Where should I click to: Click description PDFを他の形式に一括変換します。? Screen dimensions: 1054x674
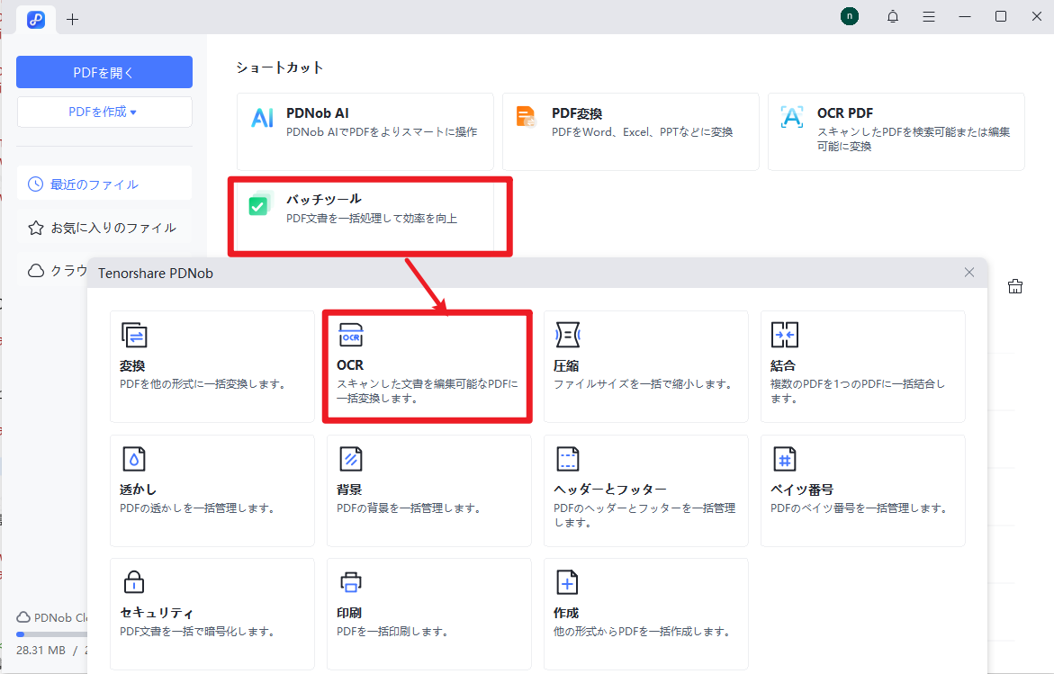tap(203, 383)
